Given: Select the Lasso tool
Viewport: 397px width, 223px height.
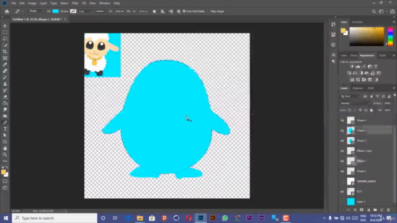Looking at the screenshot, I should tap(5, 38).
